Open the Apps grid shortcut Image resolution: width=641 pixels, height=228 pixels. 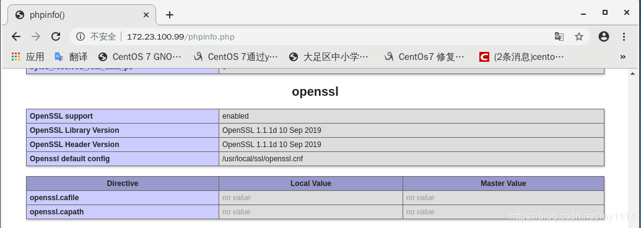28,57
